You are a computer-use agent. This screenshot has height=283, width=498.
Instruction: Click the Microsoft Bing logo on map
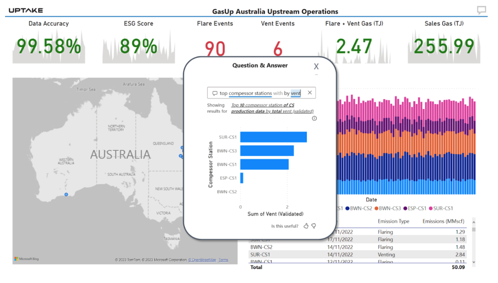click(27, 259)
